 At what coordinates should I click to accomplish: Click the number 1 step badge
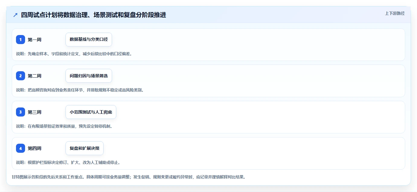(x=21, y=40)
